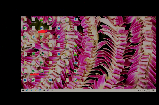Open TeamViewer from the taskbar
159x105 pixels.
(40, 90)
